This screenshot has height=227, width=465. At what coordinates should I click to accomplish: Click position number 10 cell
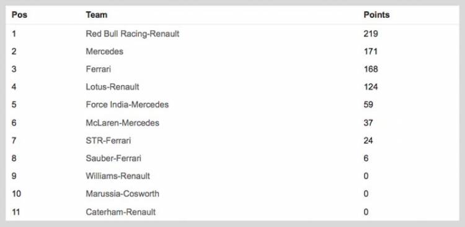16,194
